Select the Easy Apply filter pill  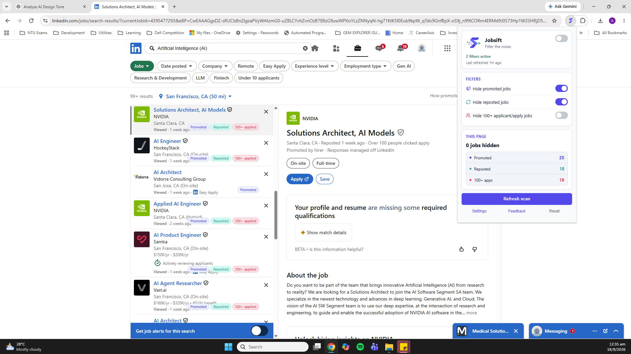[x=274, y=66]
